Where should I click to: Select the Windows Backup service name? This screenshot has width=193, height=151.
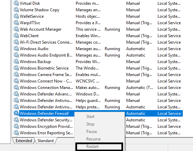pos(35,62)
